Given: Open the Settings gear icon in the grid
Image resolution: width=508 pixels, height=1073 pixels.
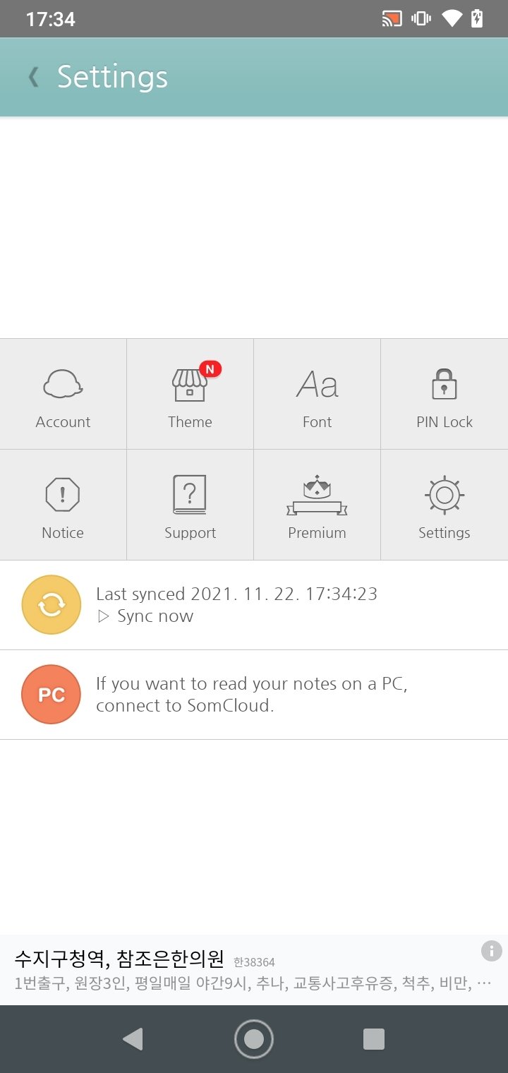Looking at the screenshot, I should coord(444,495).
